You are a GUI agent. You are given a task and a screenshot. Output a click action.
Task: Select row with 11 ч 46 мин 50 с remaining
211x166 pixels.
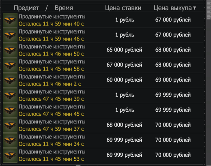(103, 50)
